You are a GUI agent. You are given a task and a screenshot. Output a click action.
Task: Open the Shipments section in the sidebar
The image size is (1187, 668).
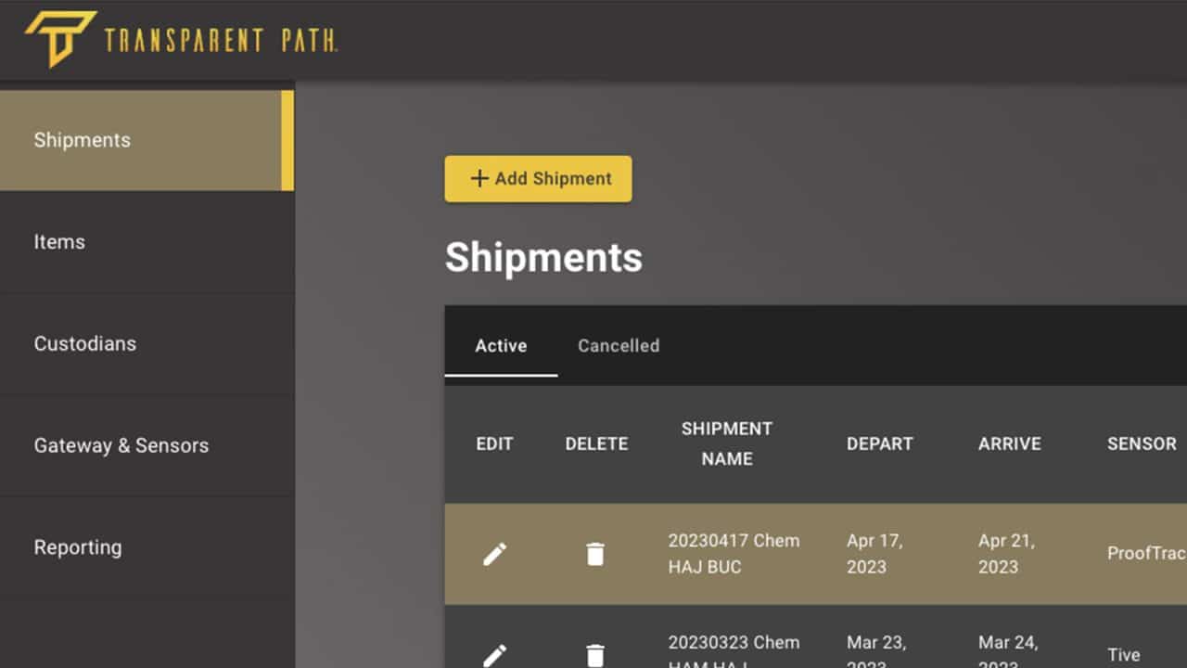[82, 139]
